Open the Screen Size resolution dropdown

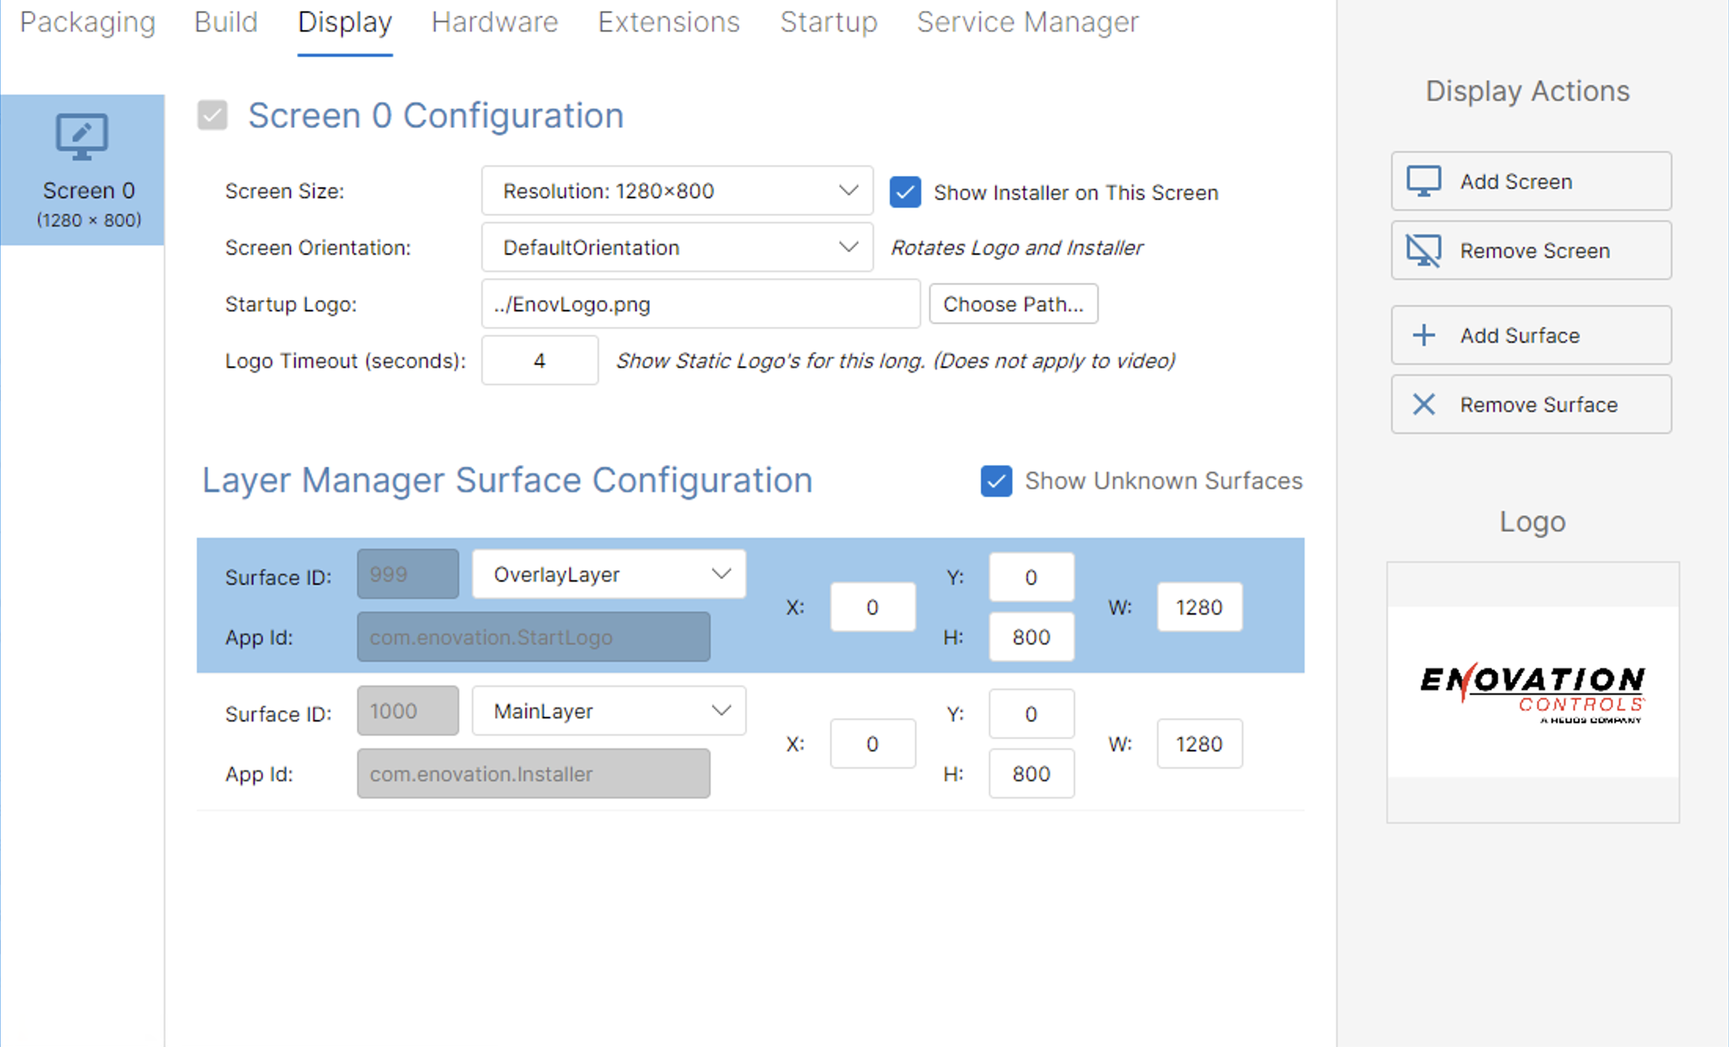[677, 191]
